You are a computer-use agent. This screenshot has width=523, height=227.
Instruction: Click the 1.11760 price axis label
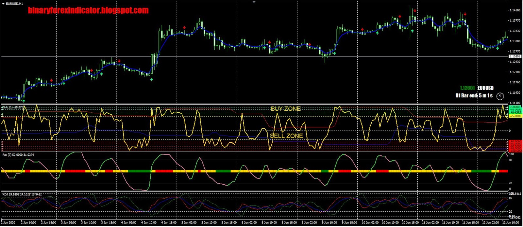click(515, 82)
